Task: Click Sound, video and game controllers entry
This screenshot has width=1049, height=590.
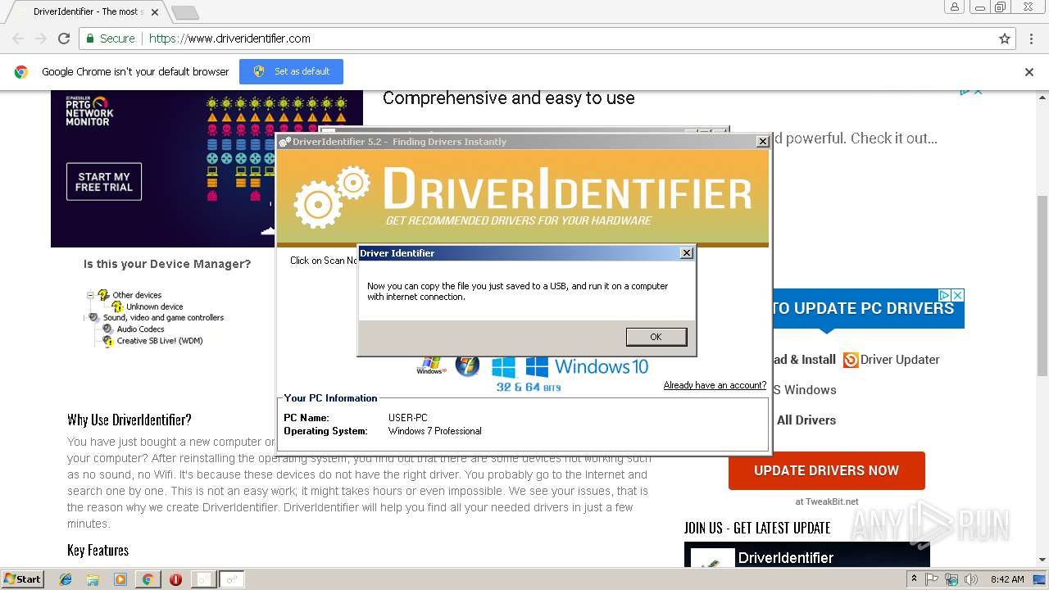Action: (163, 318)
